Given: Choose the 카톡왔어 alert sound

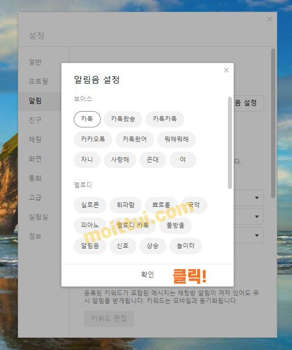Looking at the screenshot, I should click(x=134, y=140).
